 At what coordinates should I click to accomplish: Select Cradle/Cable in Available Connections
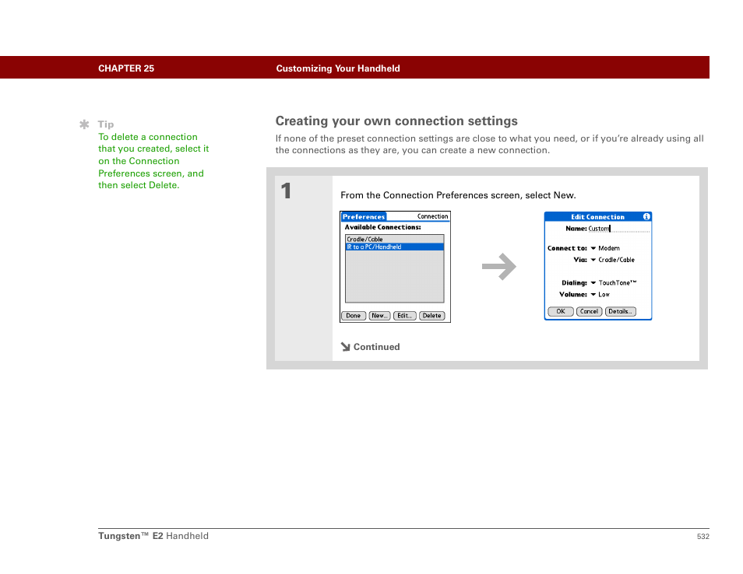[394, 239]
